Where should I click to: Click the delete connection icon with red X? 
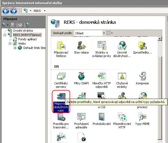click(x=28, y=25)
